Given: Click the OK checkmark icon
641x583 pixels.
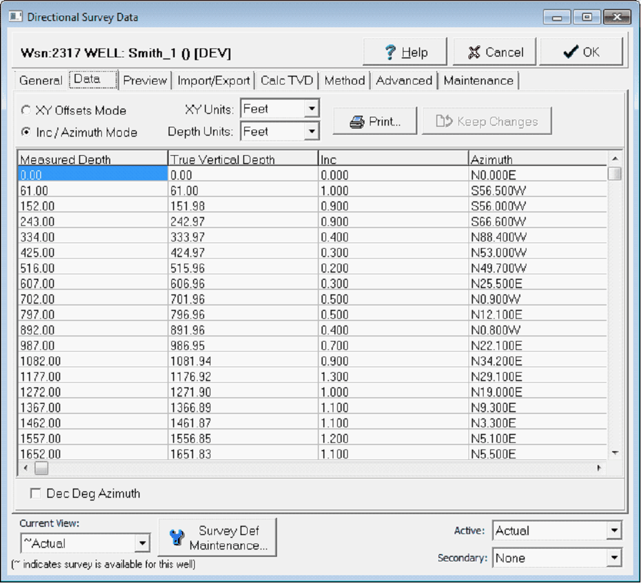Looking at the screenshot, I should (x=570, y=53).
